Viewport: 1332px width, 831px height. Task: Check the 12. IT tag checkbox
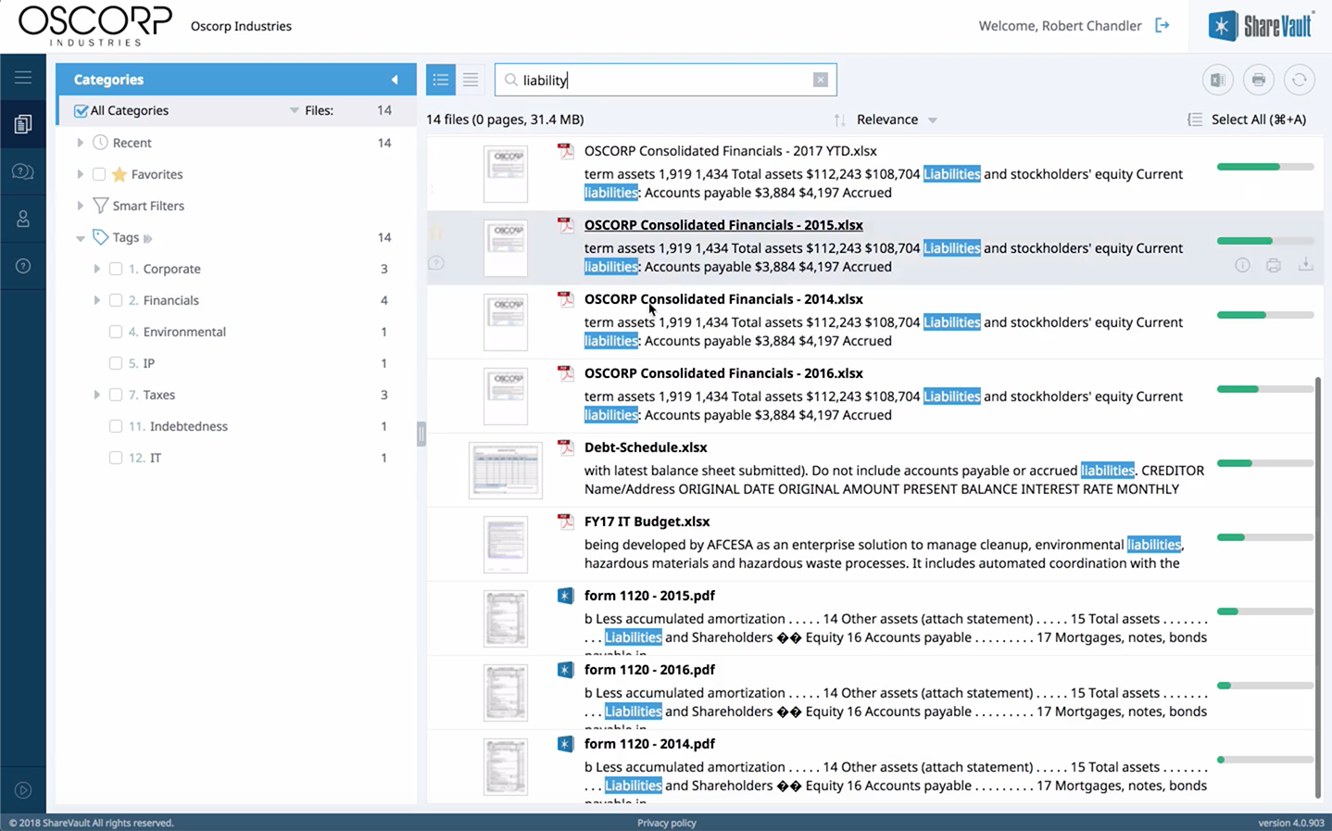coord(116,458)
